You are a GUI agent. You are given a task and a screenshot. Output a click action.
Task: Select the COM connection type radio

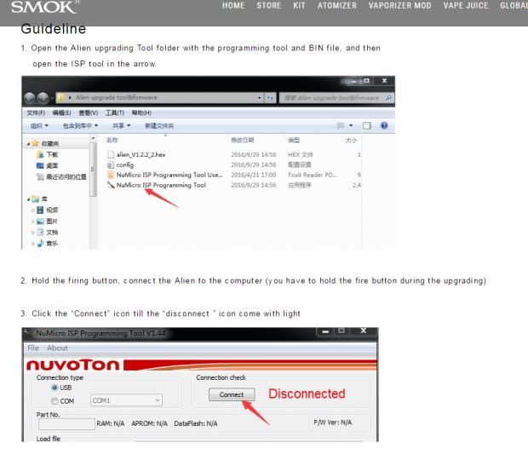[55, 401]
